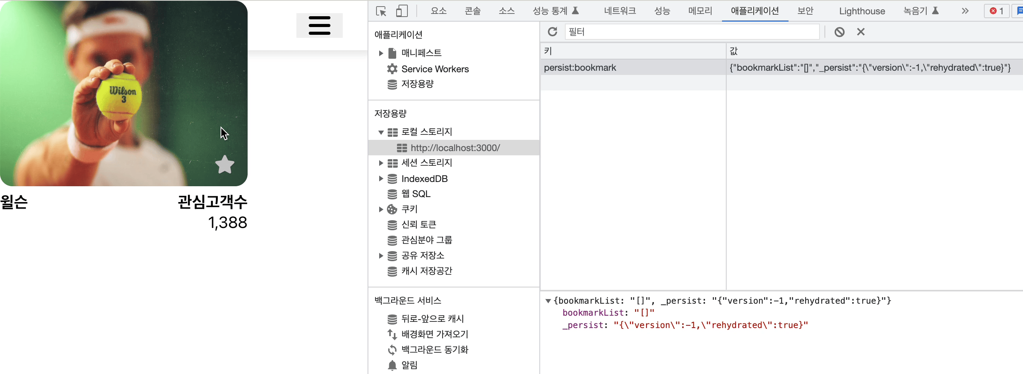Click the 로컬 스토리지 grid icon

coord(392,132)
